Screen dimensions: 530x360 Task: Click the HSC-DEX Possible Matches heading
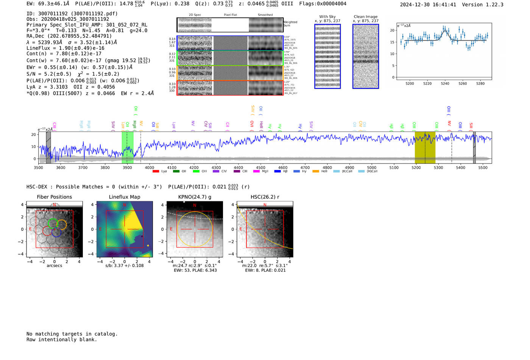coord(94,187)
